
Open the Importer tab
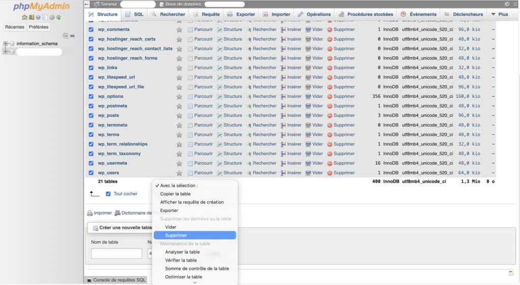[x=276, y=14]
